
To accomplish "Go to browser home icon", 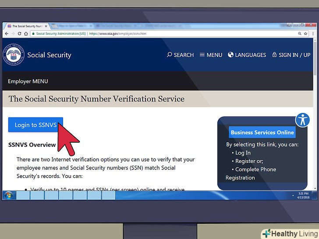I will 26,34.
